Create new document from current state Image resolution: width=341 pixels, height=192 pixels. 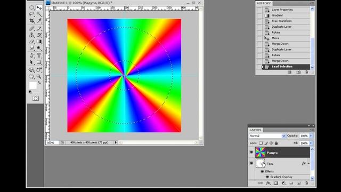point(289,72)
